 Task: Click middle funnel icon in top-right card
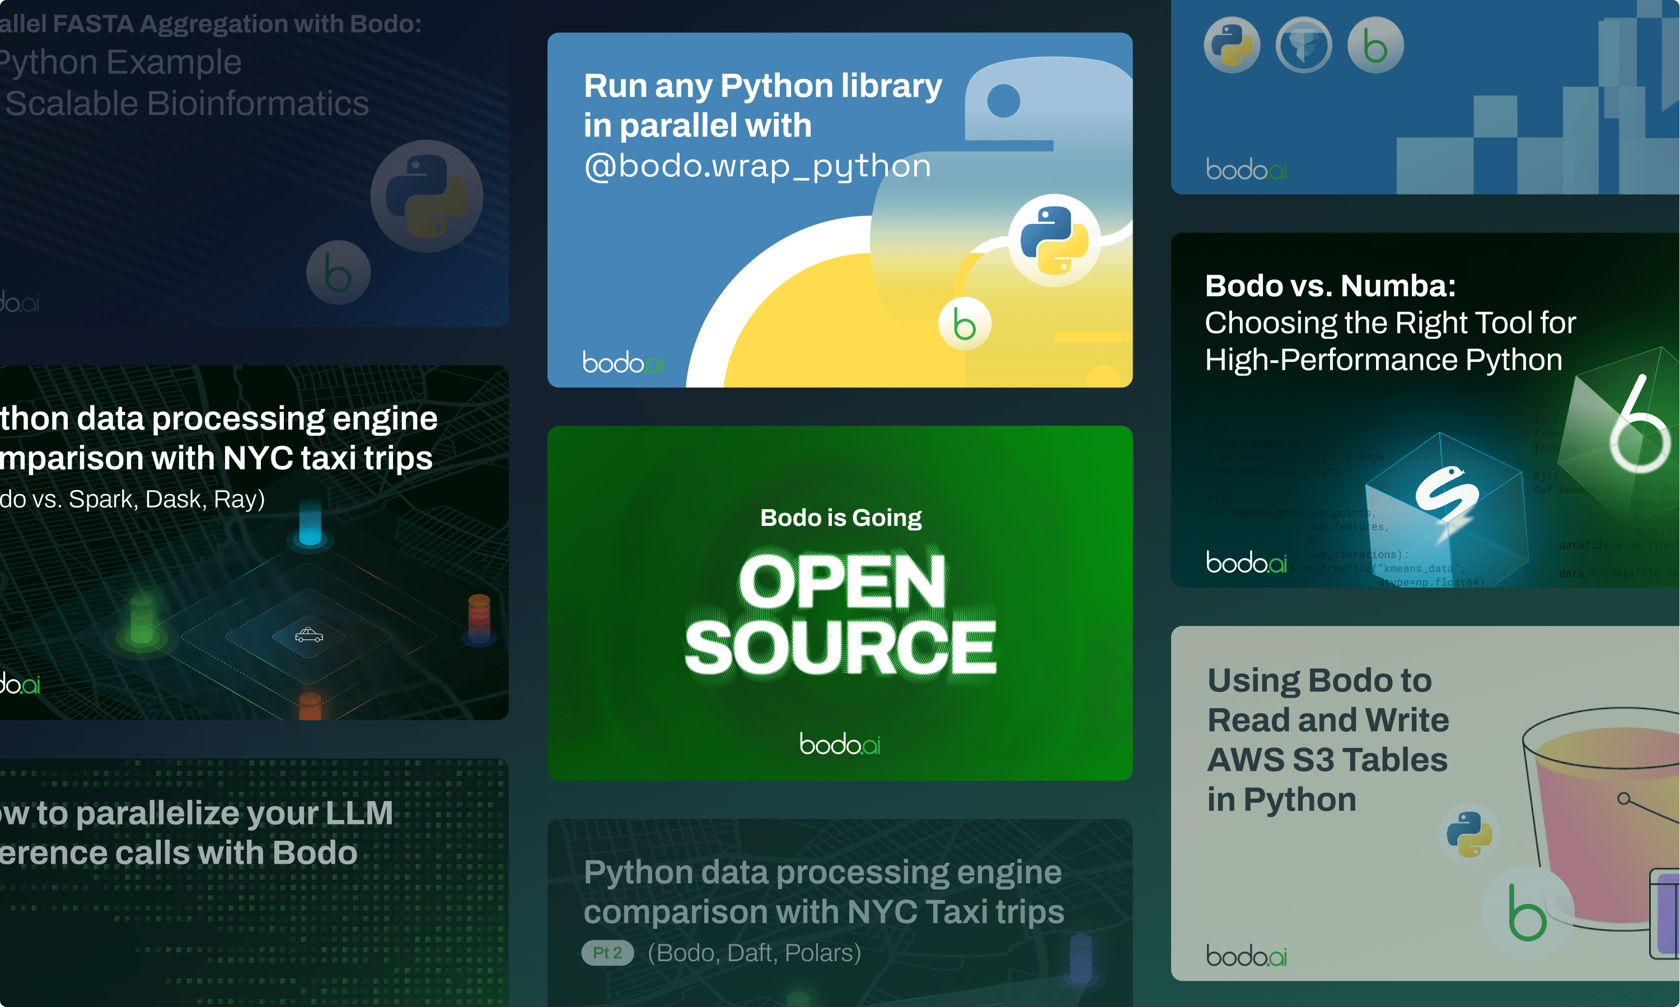pos(1303,45)
